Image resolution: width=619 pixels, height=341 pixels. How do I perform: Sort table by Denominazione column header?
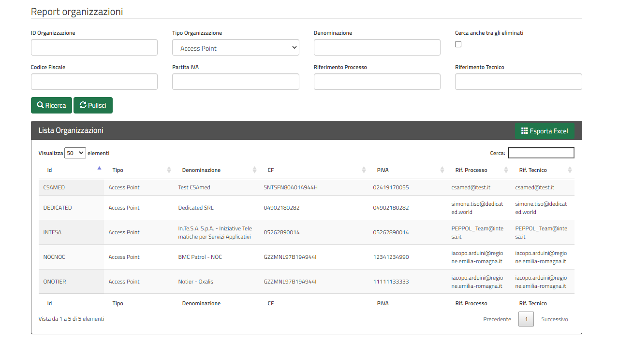pos(216,170)
